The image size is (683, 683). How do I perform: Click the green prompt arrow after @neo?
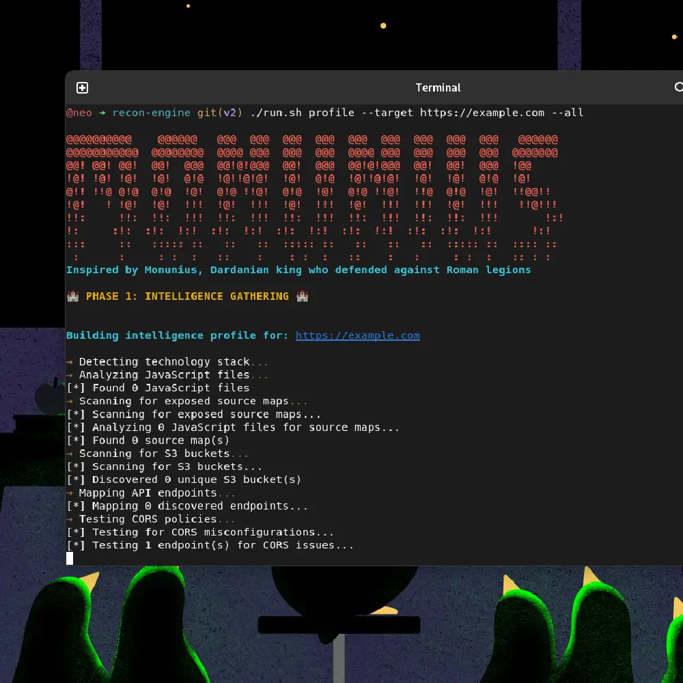[102, 113]
